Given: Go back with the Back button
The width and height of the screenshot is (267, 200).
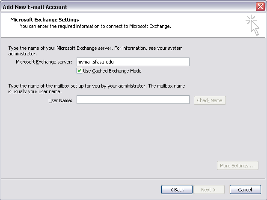Looking at the screenshot, I should pyautogui.click(x=177, y=190).
